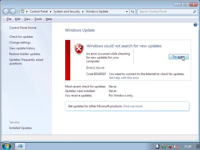This screenshot has width=200, height=150.
Task: Open the Edit menu
Action: point(17,19)
